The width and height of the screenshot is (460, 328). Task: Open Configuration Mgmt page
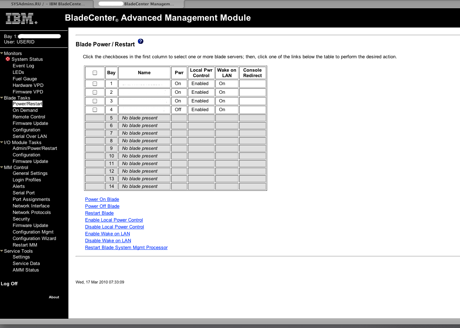(x=33, y=232)
